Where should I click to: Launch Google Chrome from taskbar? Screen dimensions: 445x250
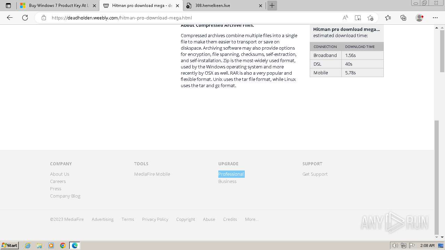(63, 245)
